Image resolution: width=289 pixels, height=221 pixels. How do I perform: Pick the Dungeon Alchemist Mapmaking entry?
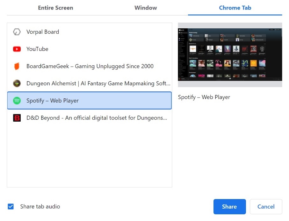98,83
